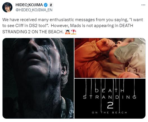Click the 'DEATH STRANDING 2 ON THE BEACH' tweet text

pos(68,29)
